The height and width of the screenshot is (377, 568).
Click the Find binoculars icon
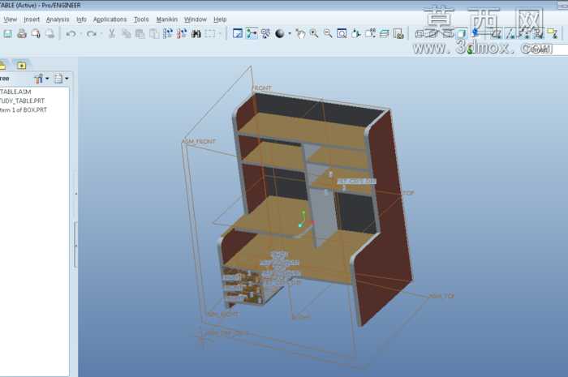point(196,34)
